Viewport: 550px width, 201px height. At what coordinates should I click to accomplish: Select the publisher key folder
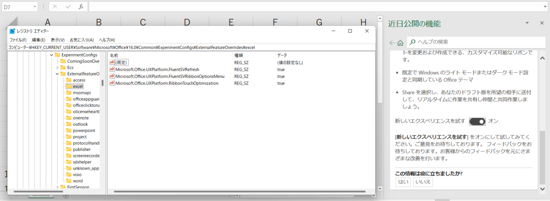coord(78,149)
